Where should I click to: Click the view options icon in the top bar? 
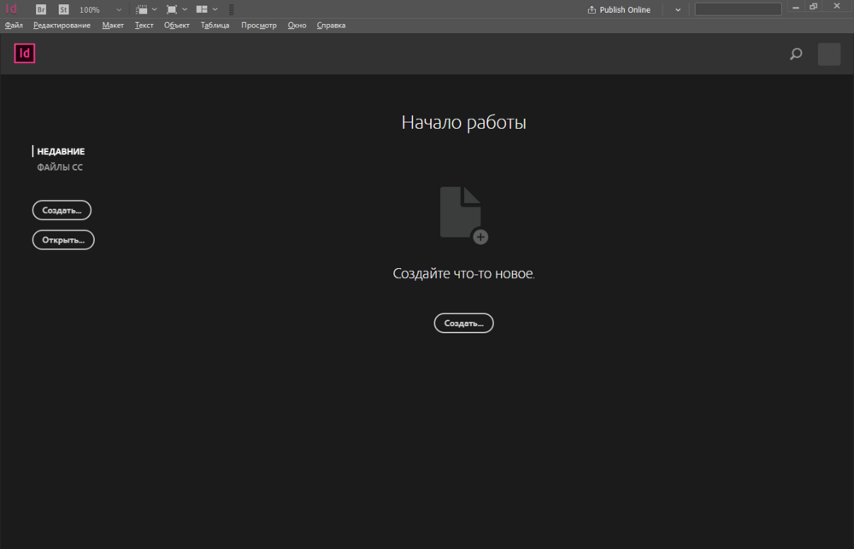pyautogui.click(x=142, y=9)
